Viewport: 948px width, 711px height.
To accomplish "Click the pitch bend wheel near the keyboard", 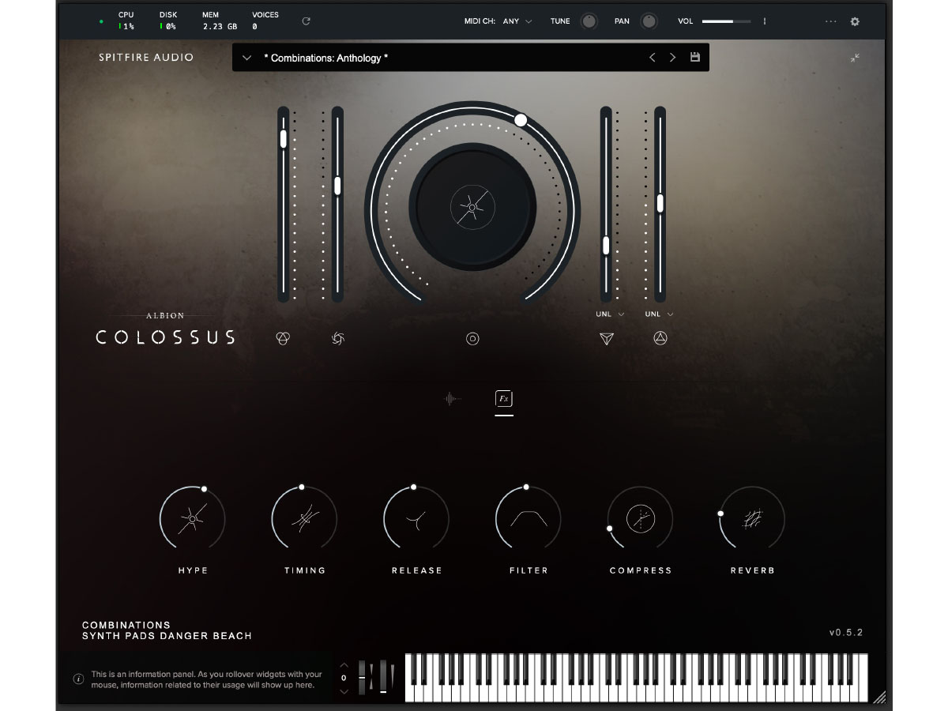I will (363, 677).
